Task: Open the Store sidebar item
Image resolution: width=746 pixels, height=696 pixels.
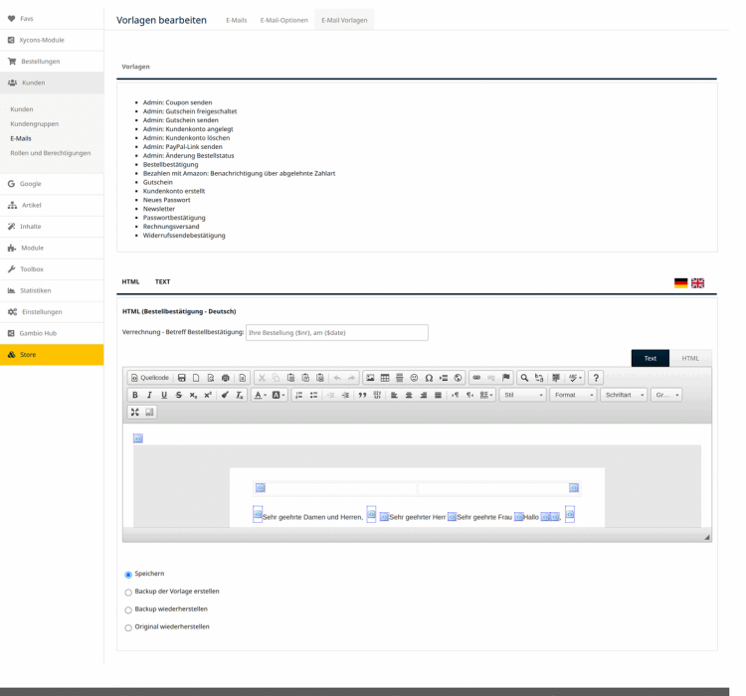Action: pos(52,355)
